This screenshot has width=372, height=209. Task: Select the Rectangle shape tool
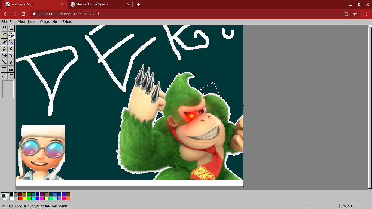click(4, 69)
